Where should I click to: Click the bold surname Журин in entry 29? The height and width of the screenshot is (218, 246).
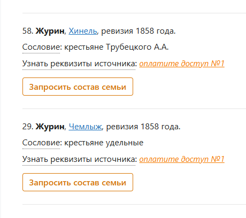50,127
